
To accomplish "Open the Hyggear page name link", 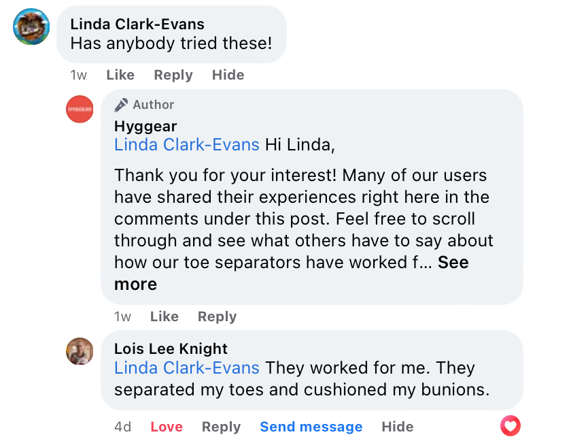I will point(145,126).
